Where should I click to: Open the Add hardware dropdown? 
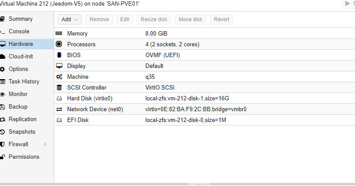click(69, 19)
